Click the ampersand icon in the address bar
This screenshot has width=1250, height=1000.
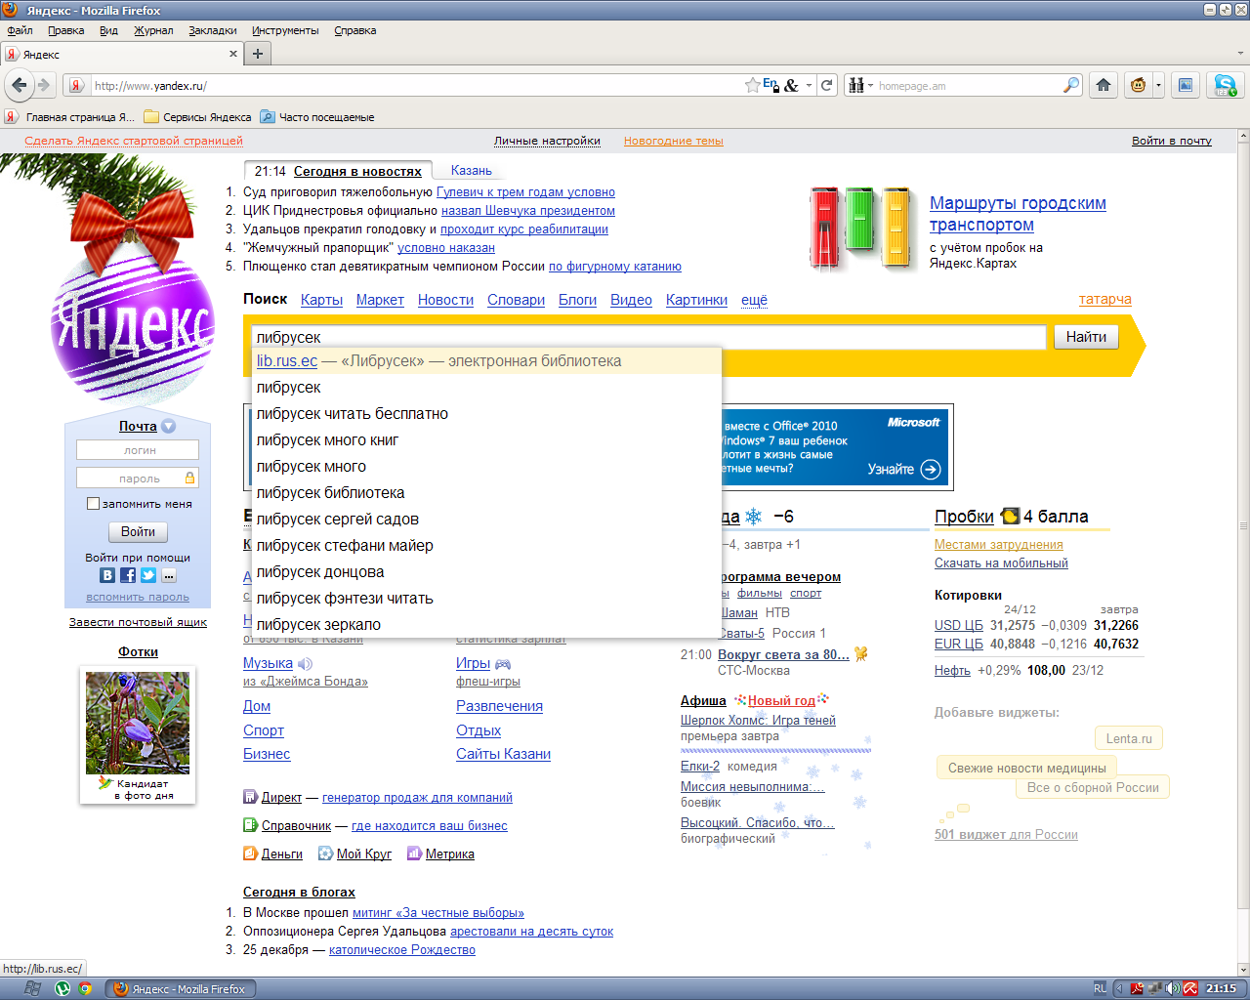(x=791, y=85)
